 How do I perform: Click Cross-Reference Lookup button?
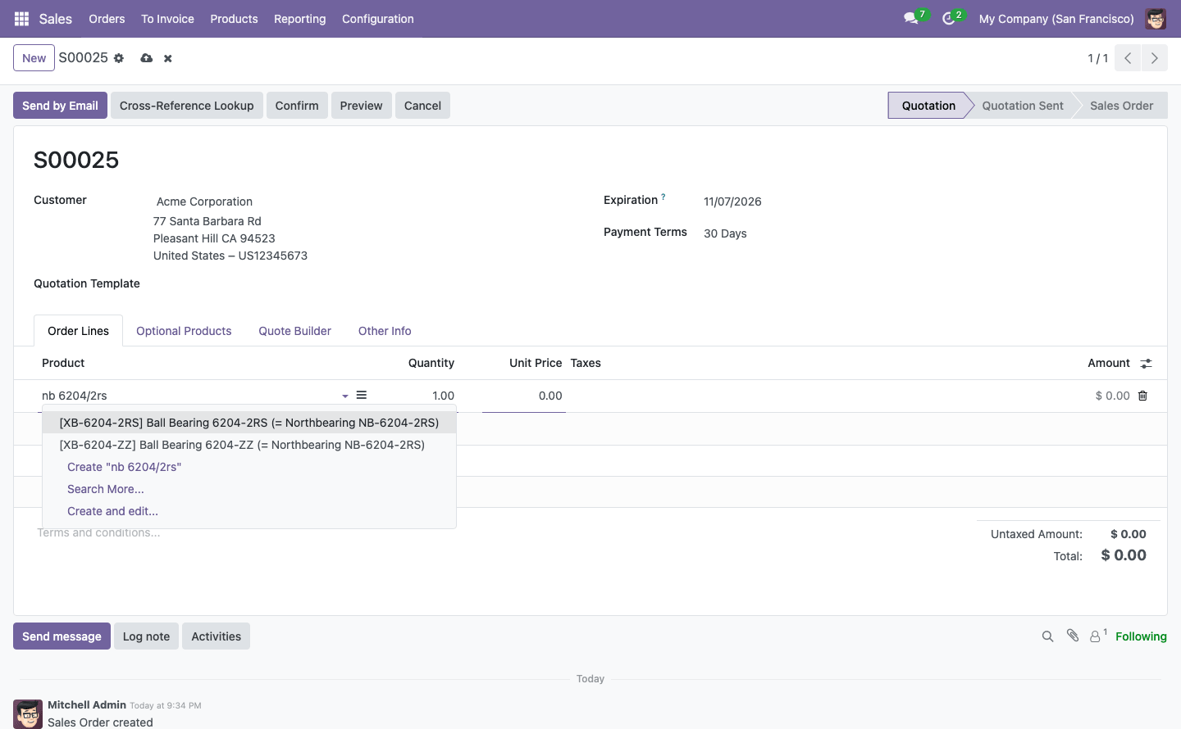click(x=187, y=106)
